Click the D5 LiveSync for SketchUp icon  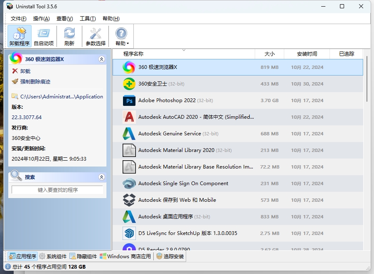[129, 233]
